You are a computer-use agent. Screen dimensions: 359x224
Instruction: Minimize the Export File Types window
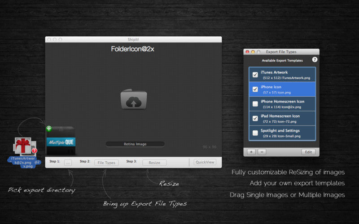point(253,52)
